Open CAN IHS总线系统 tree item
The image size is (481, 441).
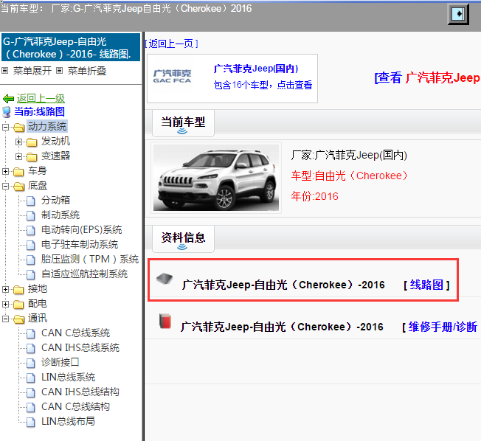click(80, 348)
